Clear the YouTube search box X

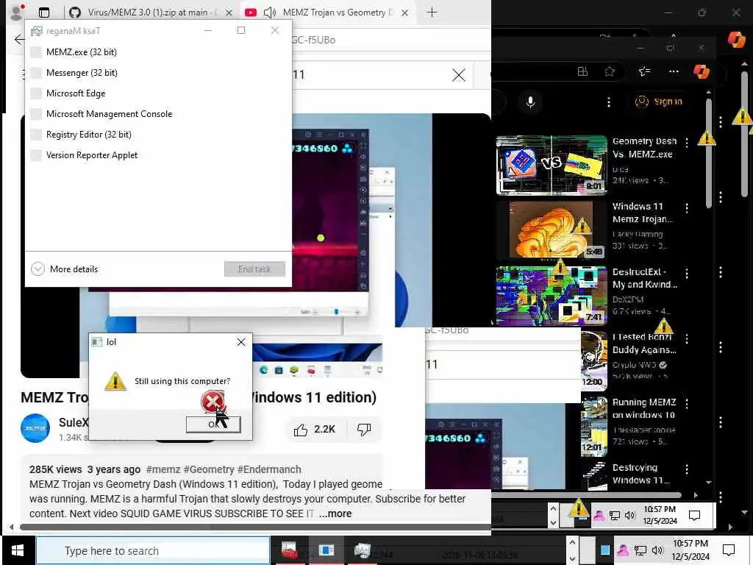[459, 75]
